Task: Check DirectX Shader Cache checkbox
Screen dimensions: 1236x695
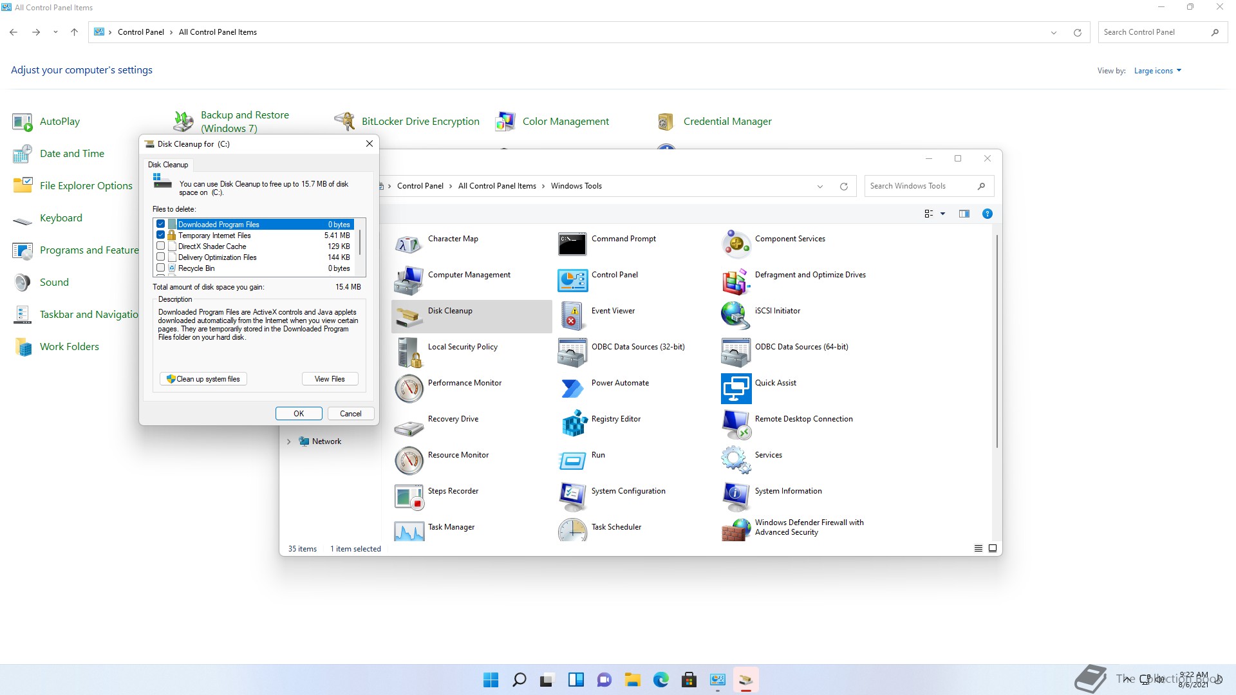Action: pyautogui.click(x=161, y=246)
